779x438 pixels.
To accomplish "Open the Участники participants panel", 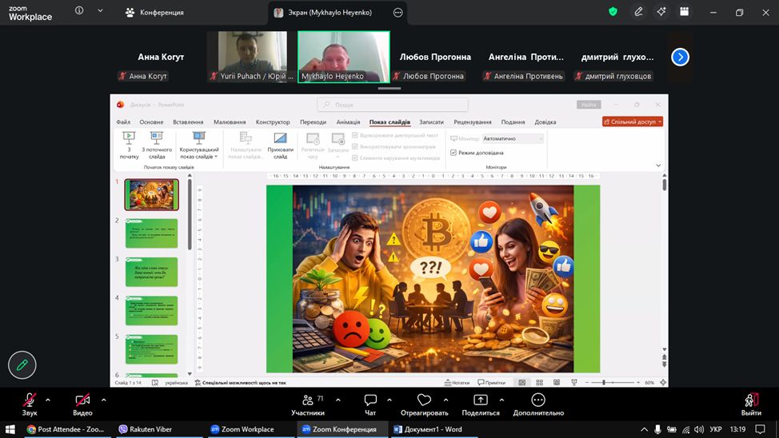I will pyautogui.click(x=307, y=400).
